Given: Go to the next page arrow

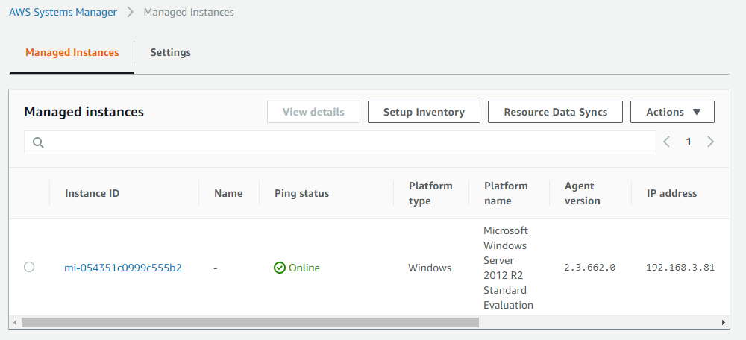Looking at the screenshot, I should [x=710, y=142].
